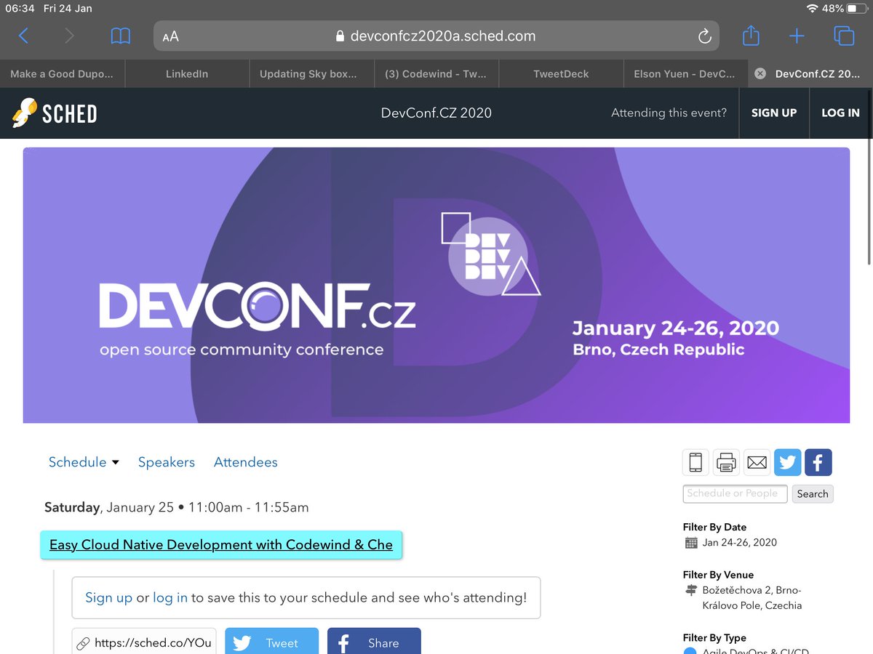Check the battery indicator in status bar

(857, 8)
